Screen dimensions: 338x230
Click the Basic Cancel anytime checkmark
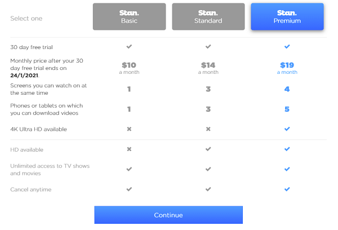(x=129, y=189)
